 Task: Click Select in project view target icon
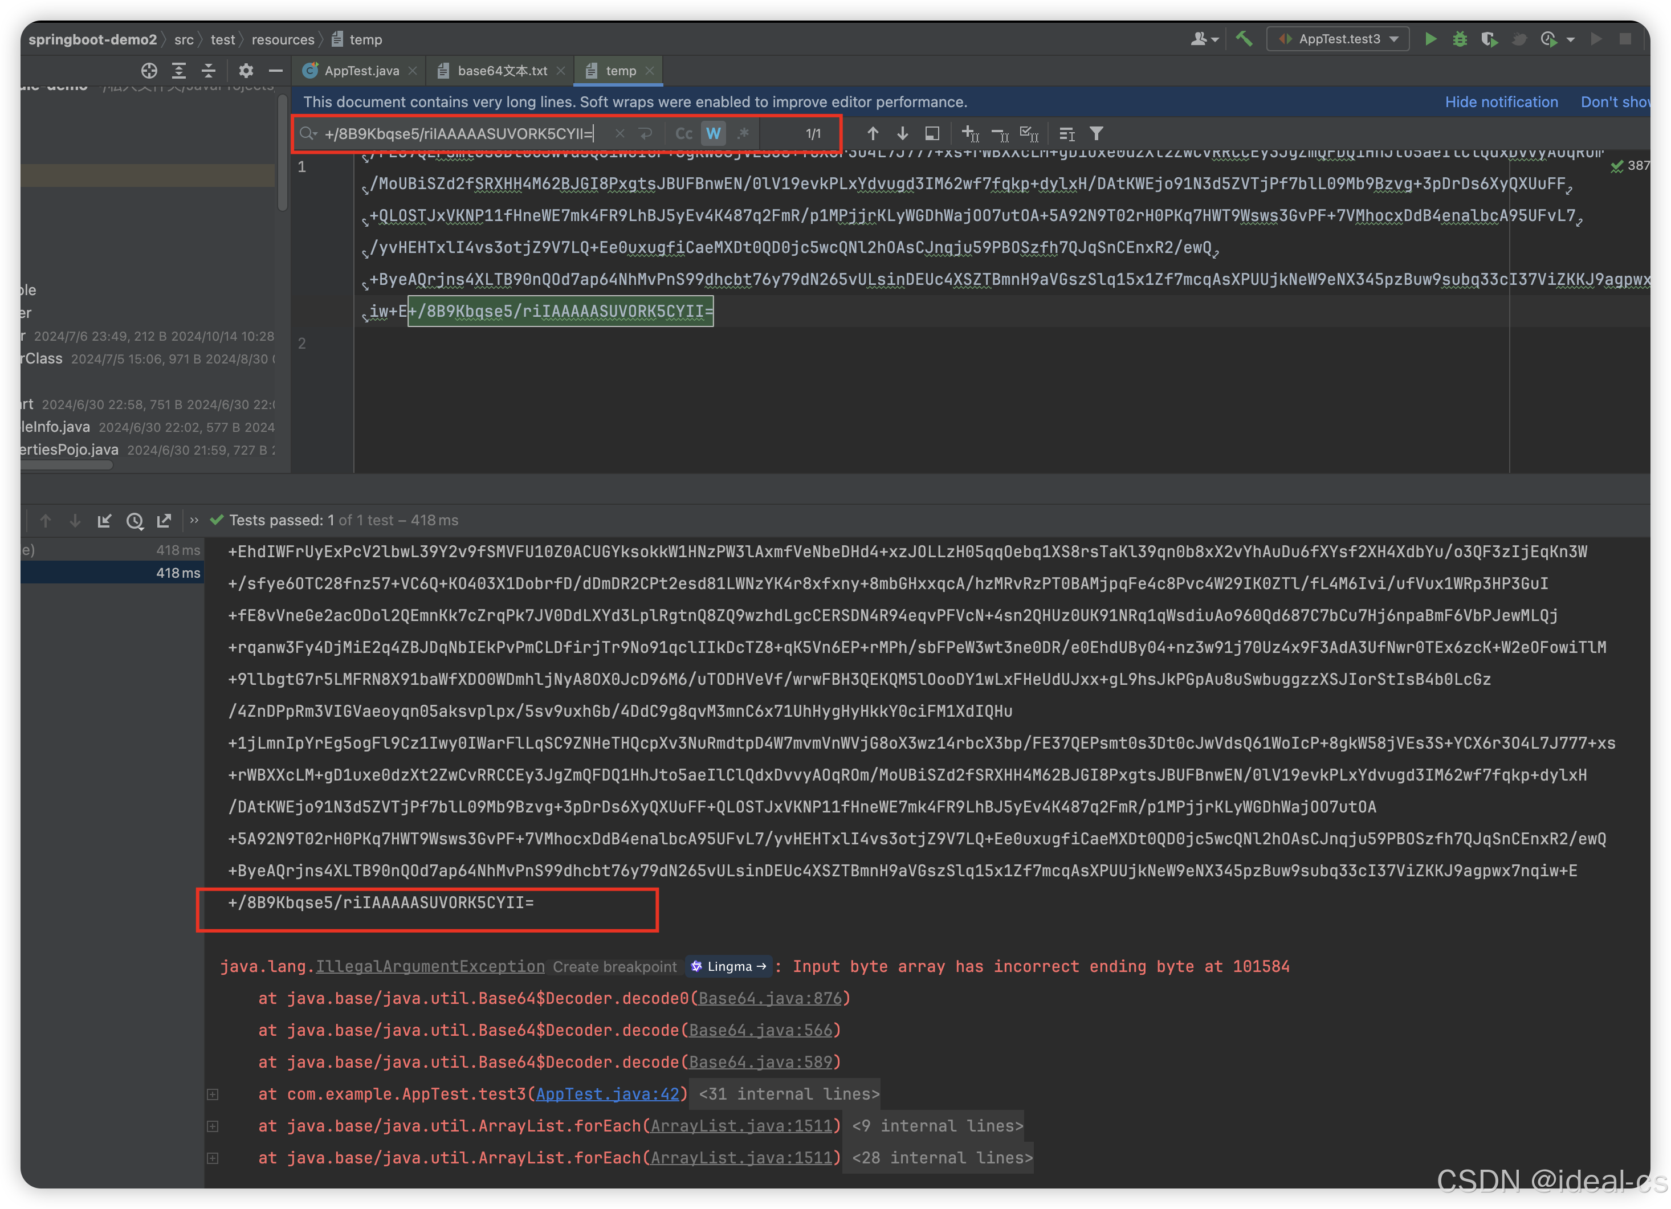click(149, 71)
